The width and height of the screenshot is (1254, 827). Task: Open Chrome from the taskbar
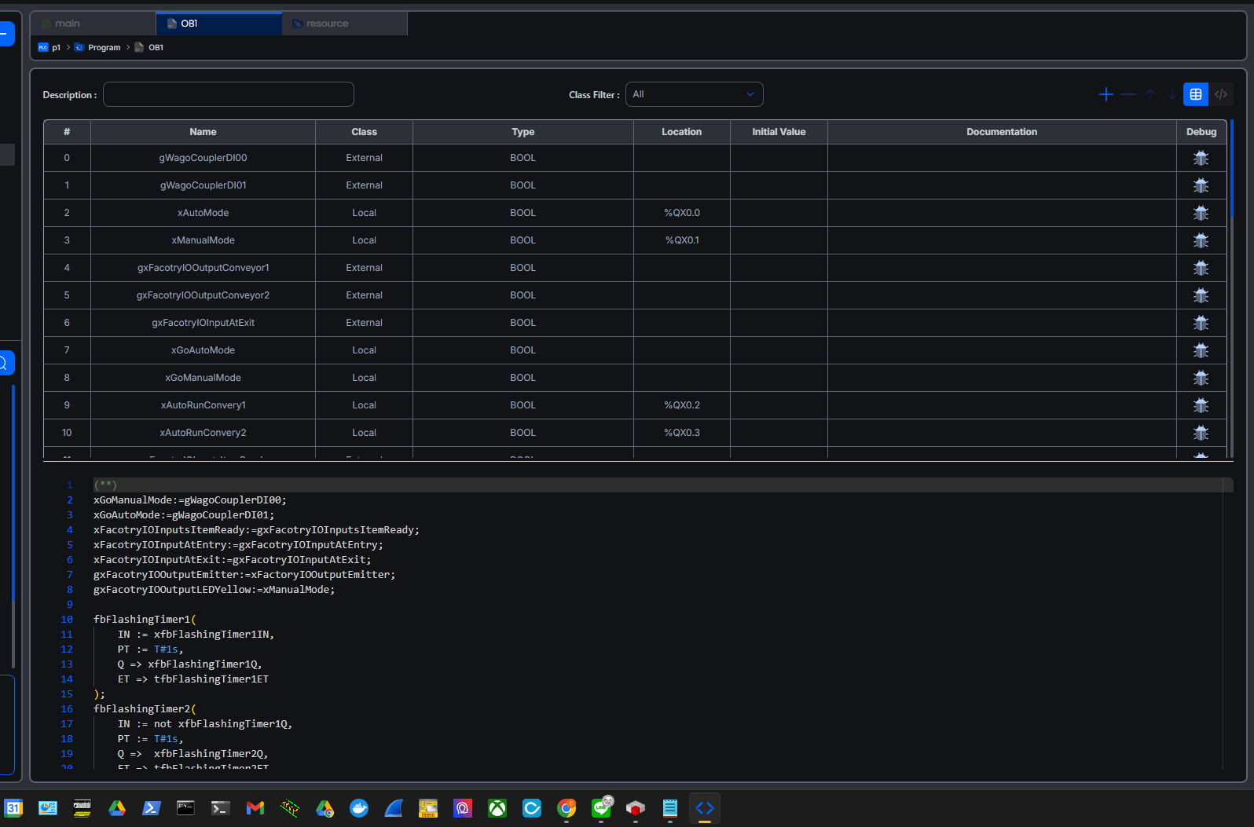point(566,808)
